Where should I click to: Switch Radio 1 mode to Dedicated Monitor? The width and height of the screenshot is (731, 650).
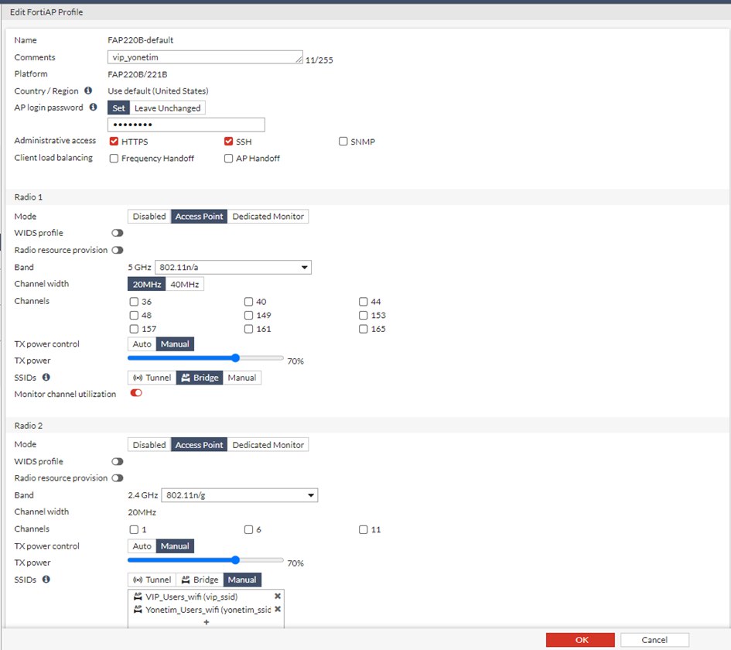[268, 216]
